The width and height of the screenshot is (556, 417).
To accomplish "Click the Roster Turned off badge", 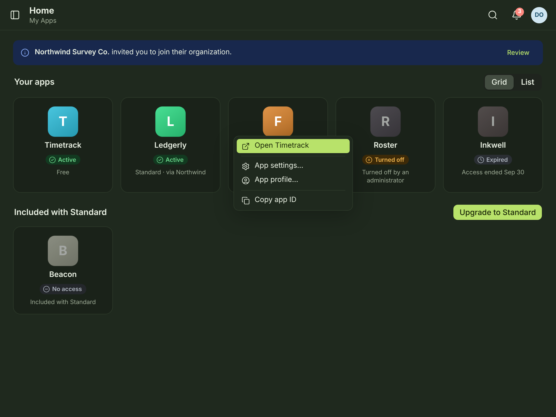I will (386, 160).
